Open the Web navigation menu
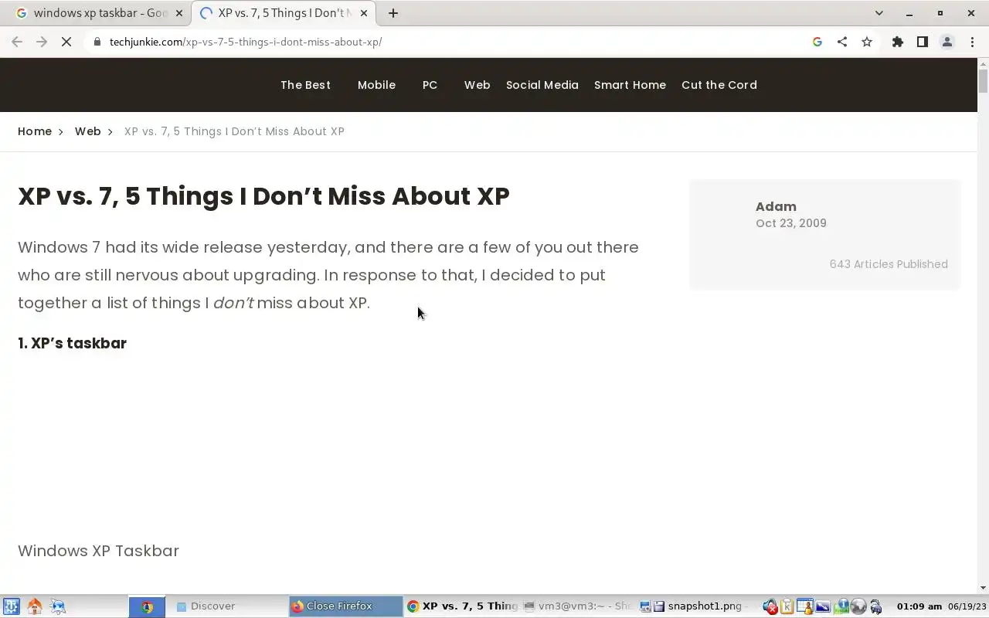The width and height of the screenshot is (989, 618). [477, 85]
